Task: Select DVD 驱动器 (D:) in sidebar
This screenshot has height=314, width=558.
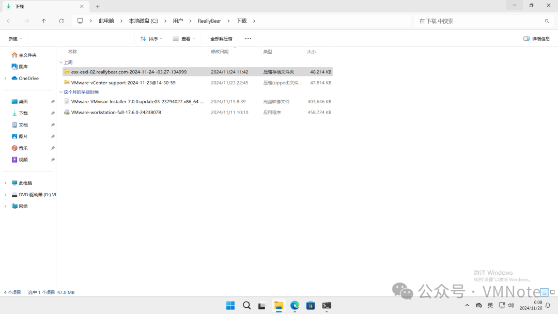Action: [34, 195]
